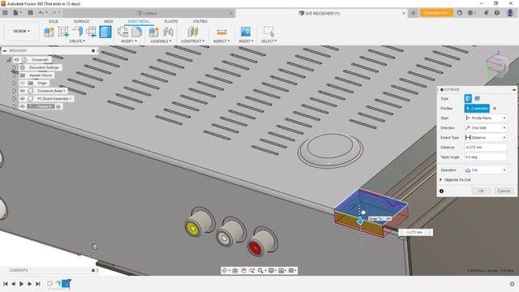Open the user profile avatar
Screen dimensions: 519x292
tap(510, 13)
